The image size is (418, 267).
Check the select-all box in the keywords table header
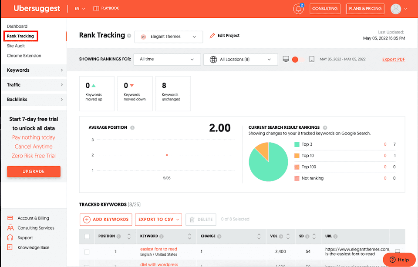click(x=87, y=236)
